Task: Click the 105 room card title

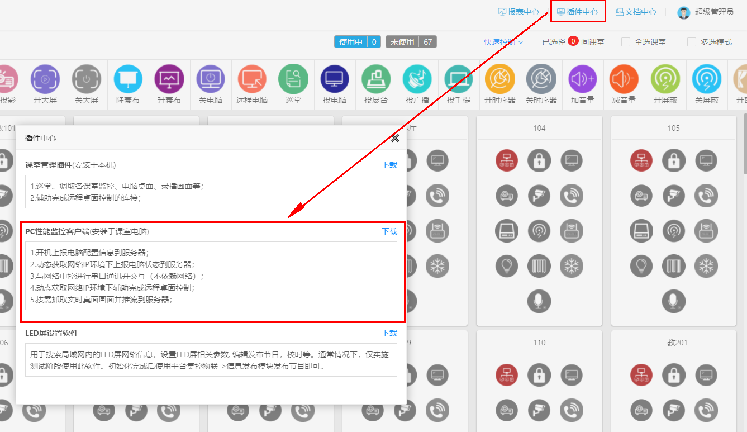Action: (x=674, y=128)
